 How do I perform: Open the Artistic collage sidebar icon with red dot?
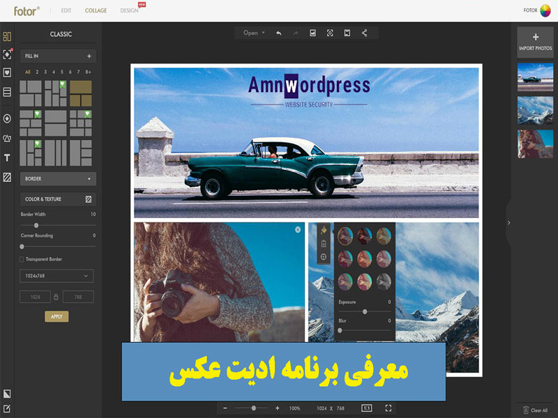[x=7, y=54]
